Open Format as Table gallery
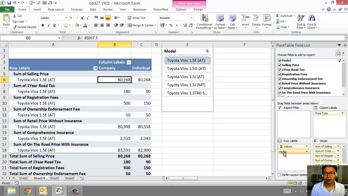This screenshot has width=348, height=196. (220, 22)
